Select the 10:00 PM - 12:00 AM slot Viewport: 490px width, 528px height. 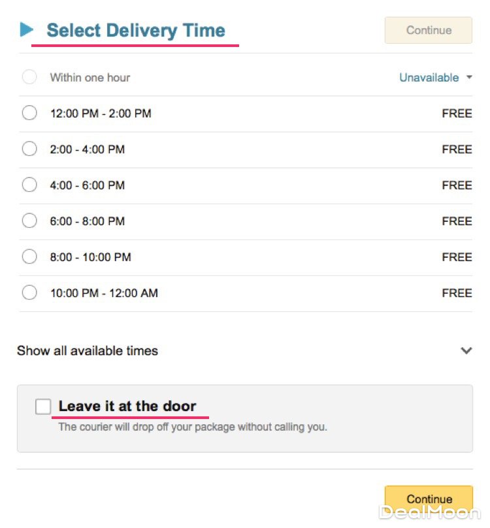pyautogui.click(x=29, y=293)
